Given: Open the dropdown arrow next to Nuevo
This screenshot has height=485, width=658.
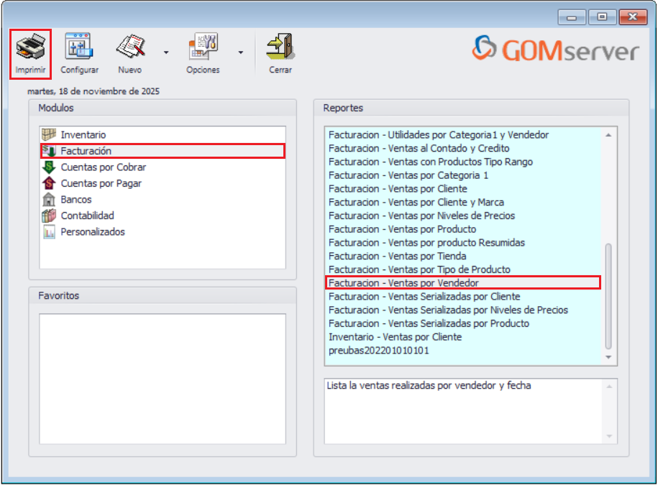Looking at the screenshot, I should tap(167, 52).
